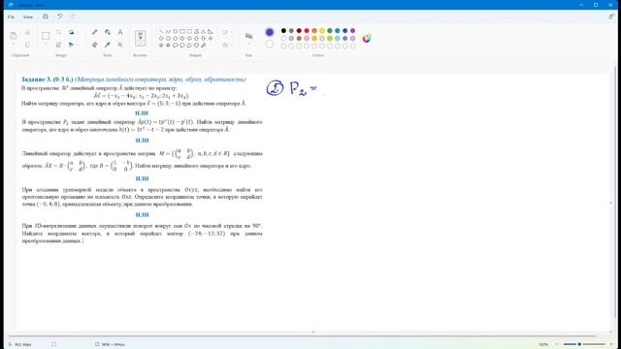
Task: Click the zoom percentage in status bar
Action: click(543, 344)
